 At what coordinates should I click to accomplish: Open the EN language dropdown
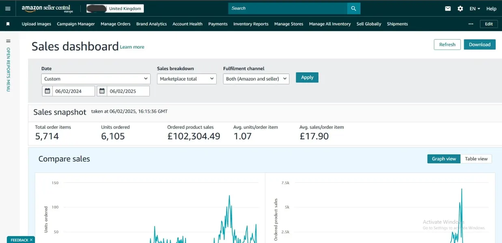pyautogui.click(x=475, y=9)
